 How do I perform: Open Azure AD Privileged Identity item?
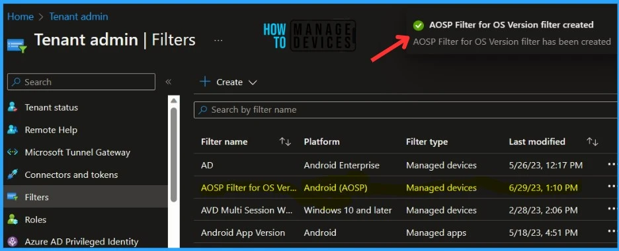tap(81, 242)
